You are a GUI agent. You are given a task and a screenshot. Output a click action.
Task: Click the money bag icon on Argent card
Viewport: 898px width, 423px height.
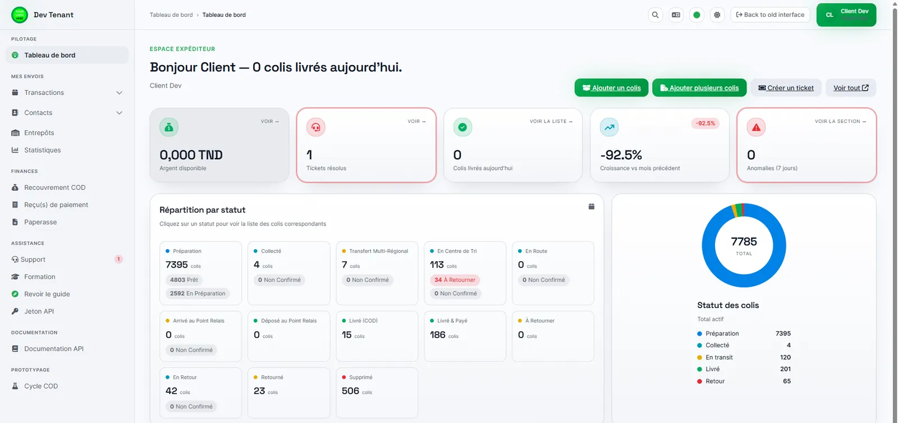click(x=169, y=127)
